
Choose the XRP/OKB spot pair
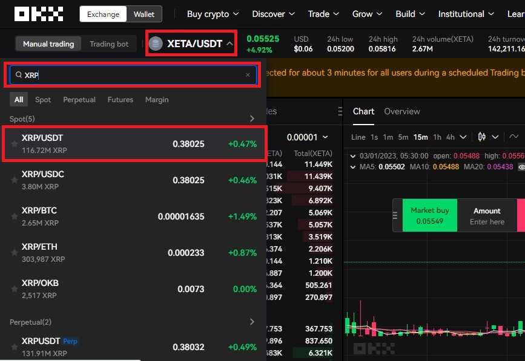(133, 289)
